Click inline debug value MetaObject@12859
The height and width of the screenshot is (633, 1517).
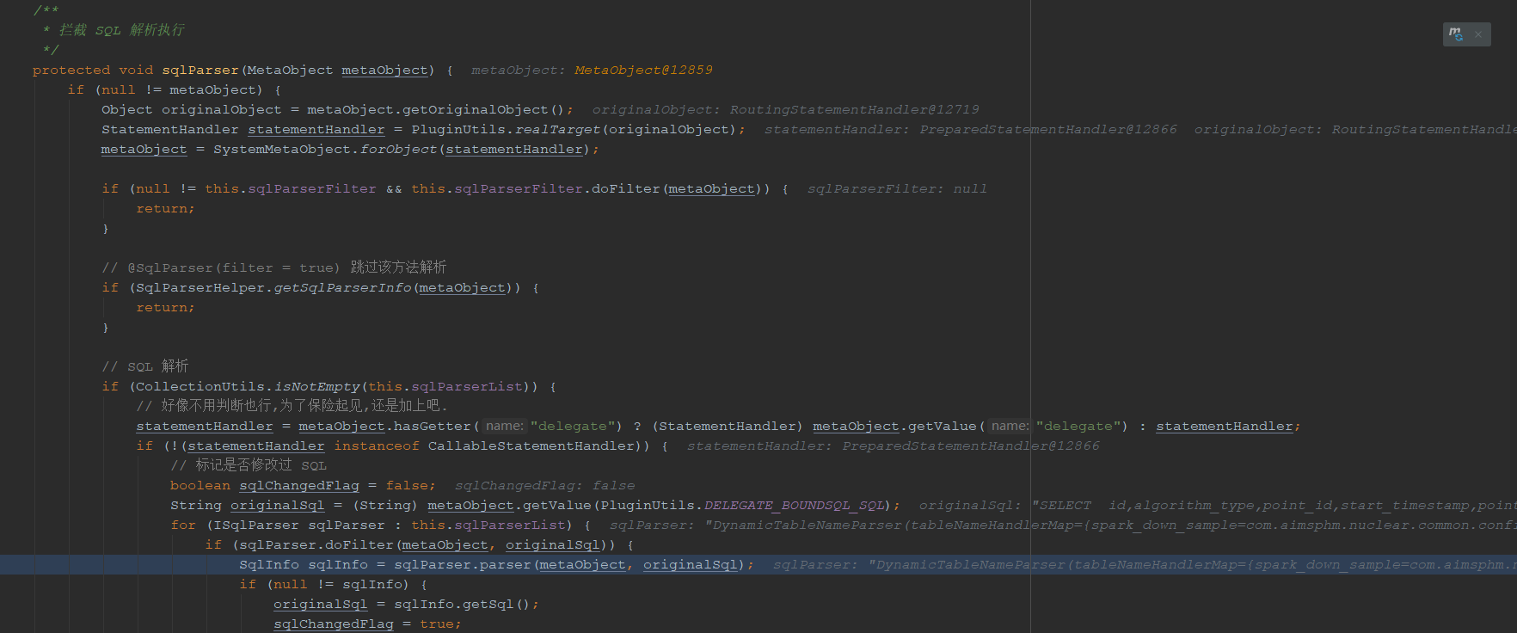coord(643,71)
